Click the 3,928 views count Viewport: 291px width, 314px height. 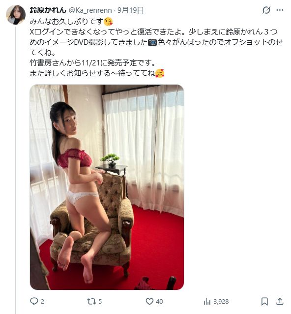pyautogui.click(x=221, y=301)
